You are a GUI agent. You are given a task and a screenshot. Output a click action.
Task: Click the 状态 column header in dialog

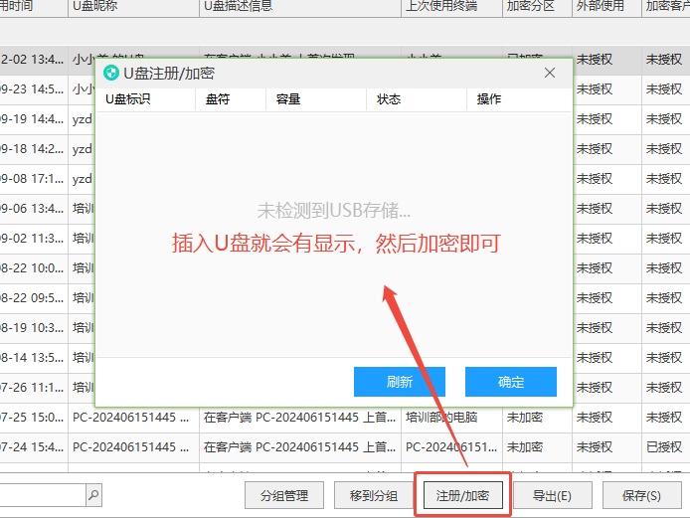(388, 99)
